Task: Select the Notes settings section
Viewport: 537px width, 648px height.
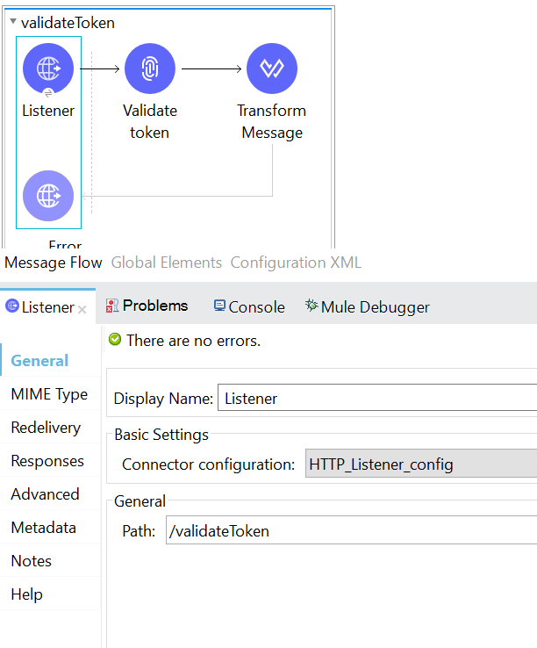Action: [50, 561]
